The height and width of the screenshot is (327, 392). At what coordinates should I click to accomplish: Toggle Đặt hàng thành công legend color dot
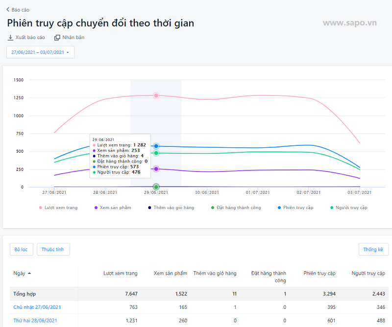coord(213,208)
